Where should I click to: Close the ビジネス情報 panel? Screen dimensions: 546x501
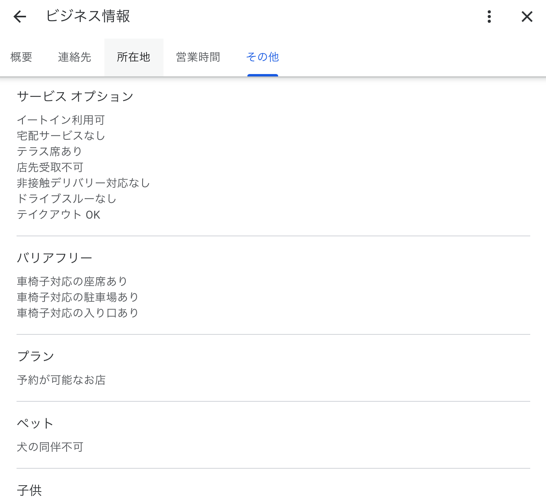tap(527, 17)
